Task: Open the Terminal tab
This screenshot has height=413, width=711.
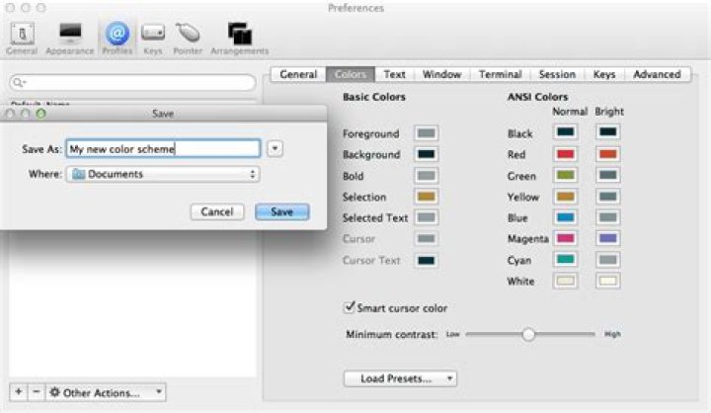Action: pos(500,74)
